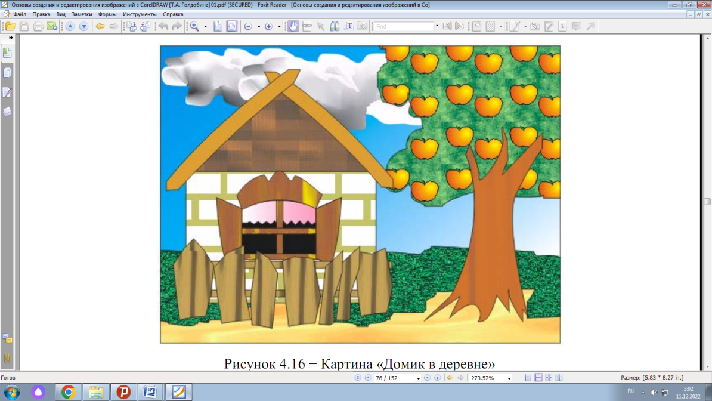Select the Snapshot camera tool
Screen dimensions: 712x401
click(362, 26)
